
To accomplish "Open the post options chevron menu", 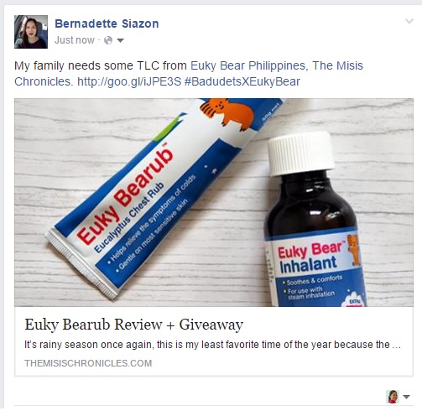I will pyautogui.click(x=409, y=21).
